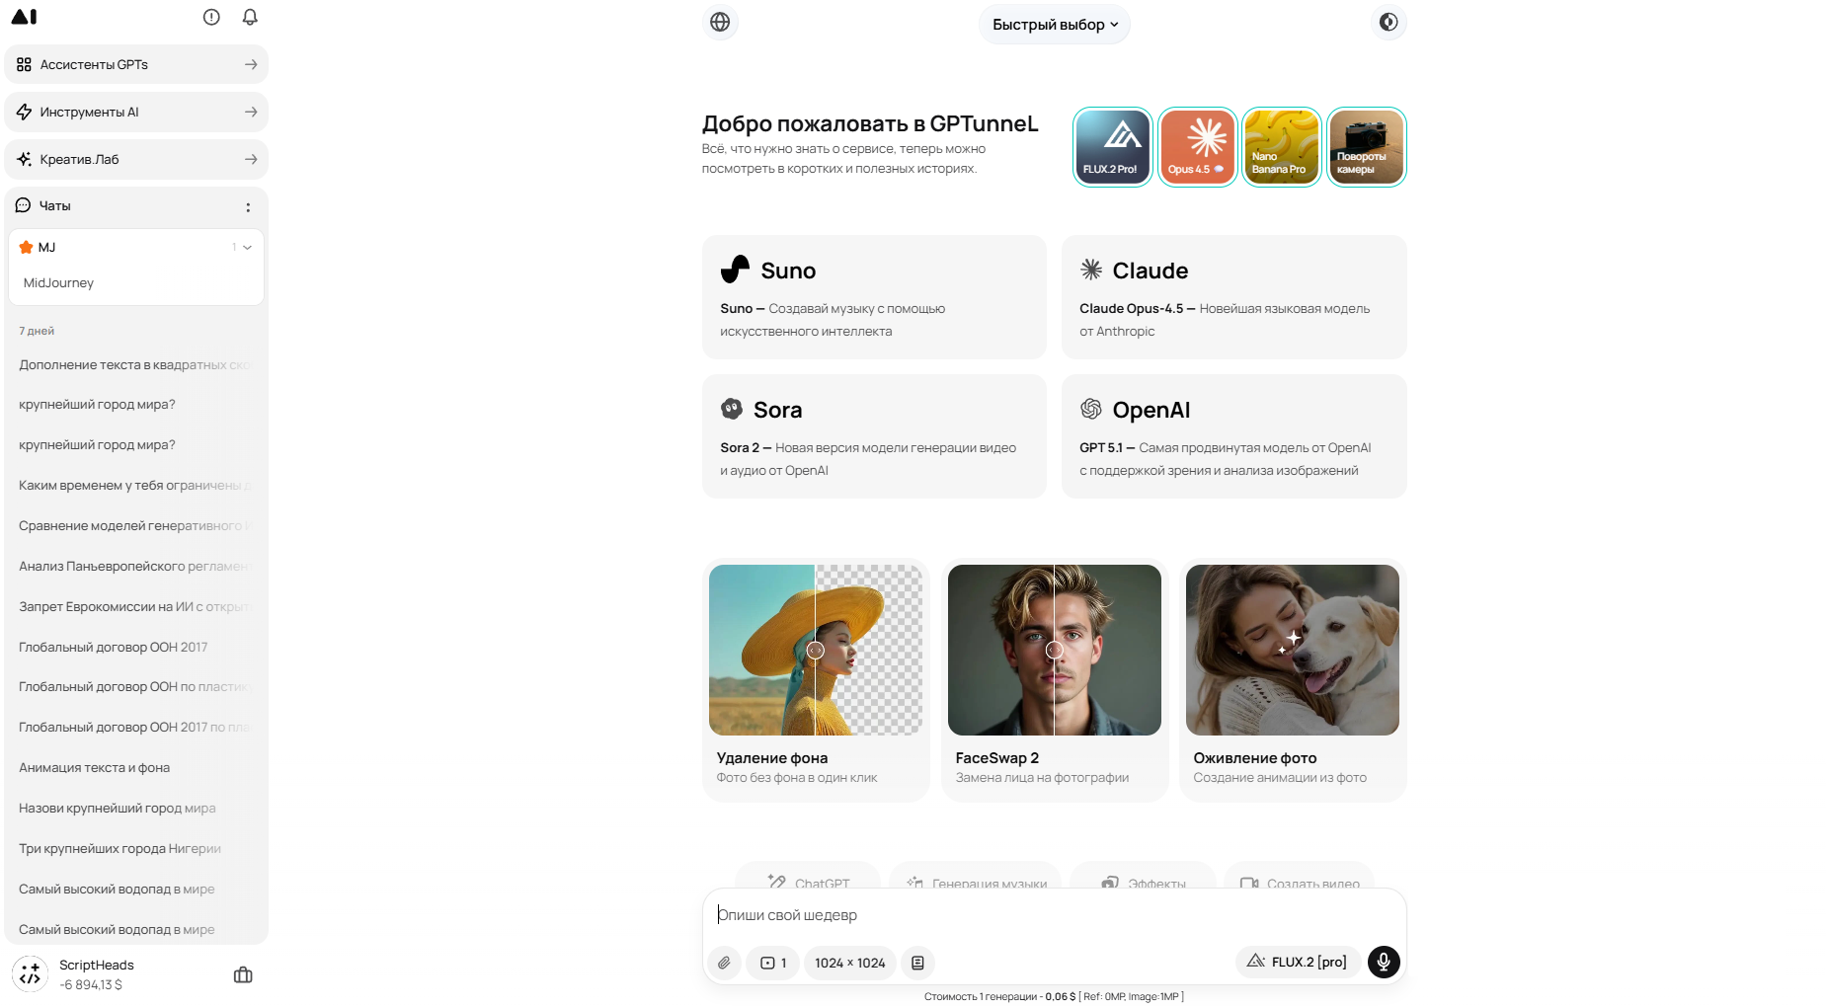1826x1008 pixels.
Task: Open Ассистенты GPTs menu item
Action: tap(136, 64)
